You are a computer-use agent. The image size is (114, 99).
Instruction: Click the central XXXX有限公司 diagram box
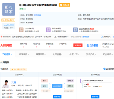coord(57,86)
